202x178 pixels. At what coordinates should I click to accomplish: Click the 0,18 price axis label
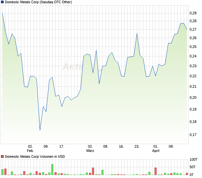tap(193, 122)
